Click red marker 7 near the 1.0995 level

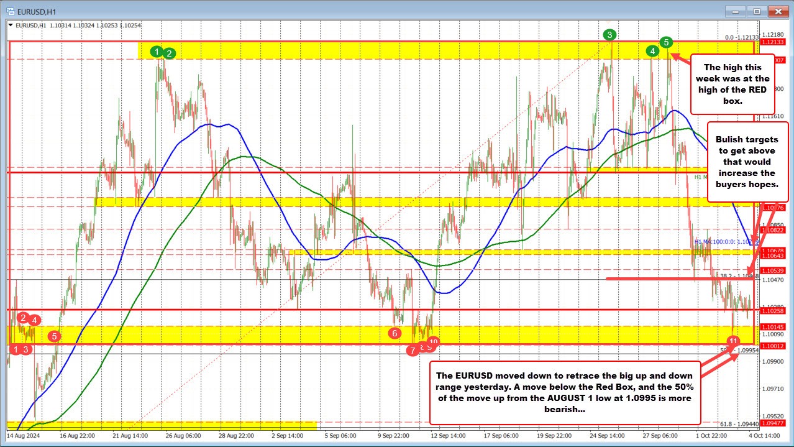[412, 351]
